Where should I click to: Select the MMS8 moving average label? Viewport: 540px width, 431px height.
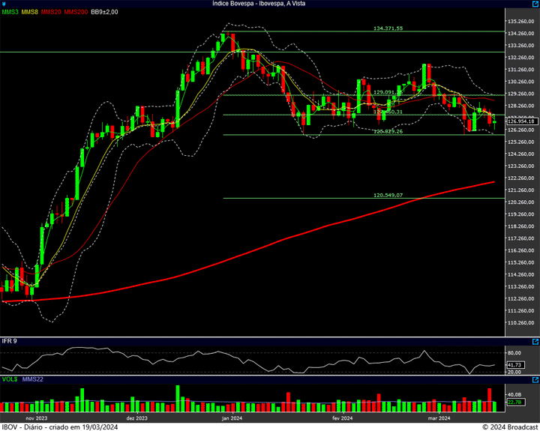coord(31,12)
